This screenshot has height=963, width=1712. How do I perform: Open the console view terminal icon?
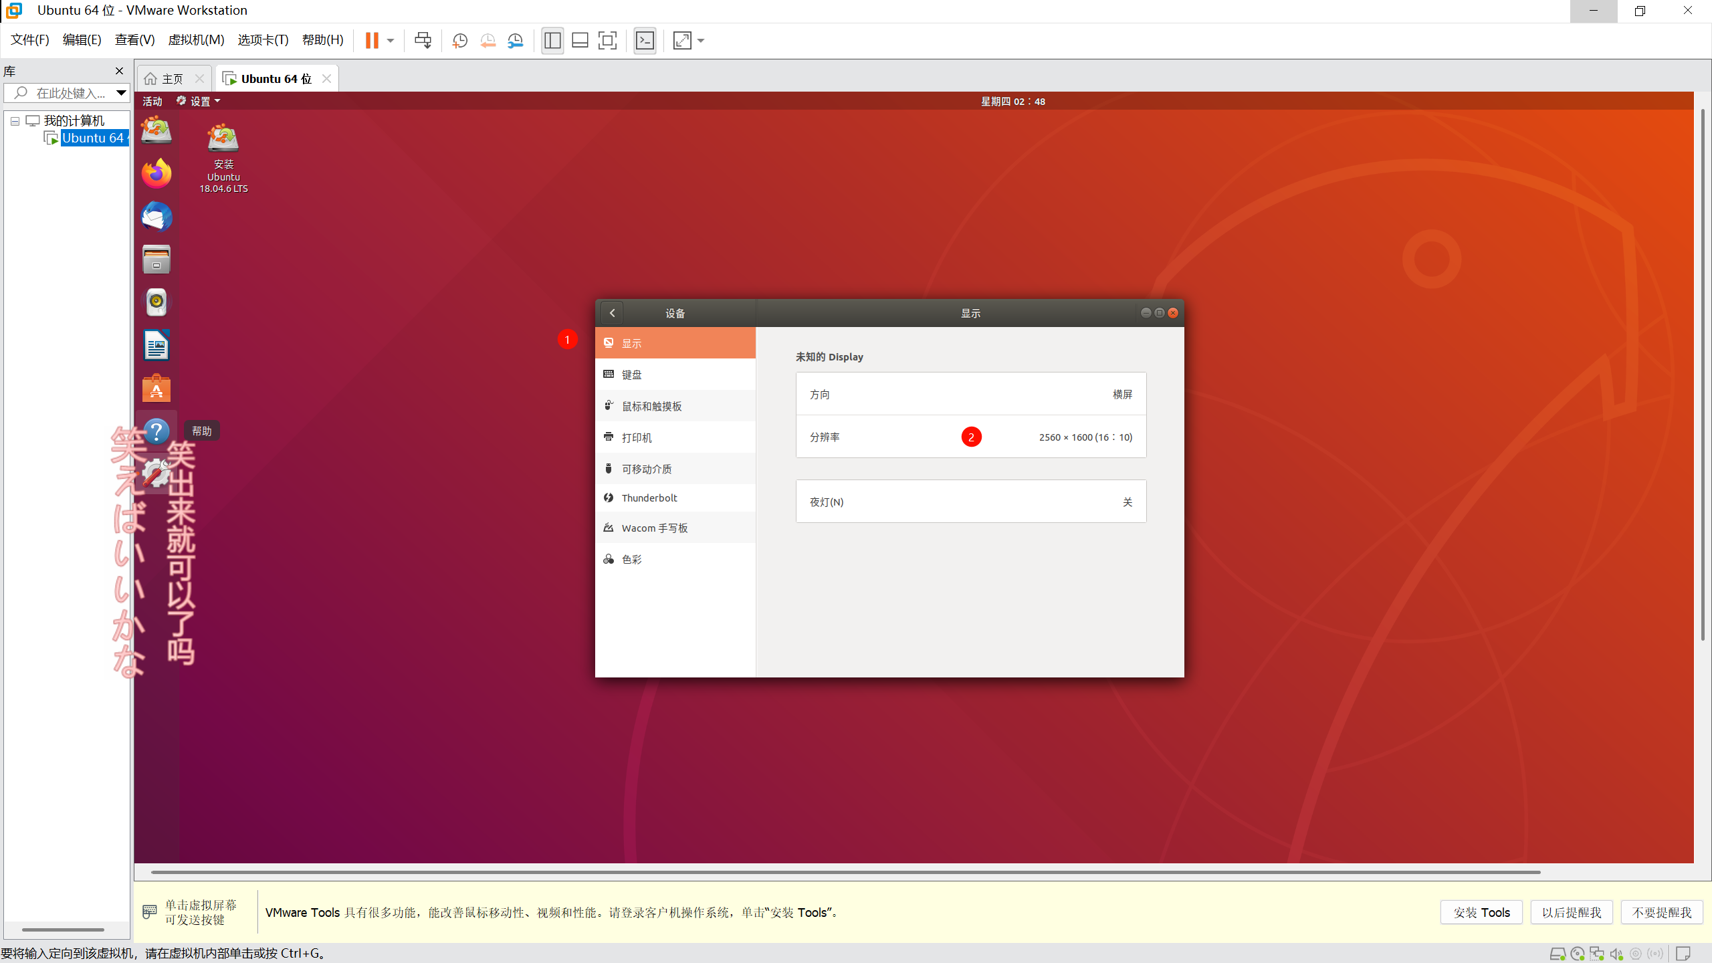click(645, 41)
